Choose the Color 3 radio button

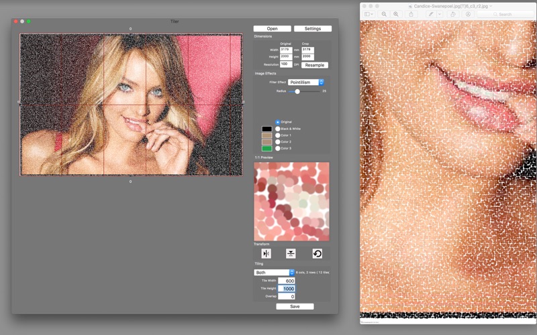click(278, 148)
